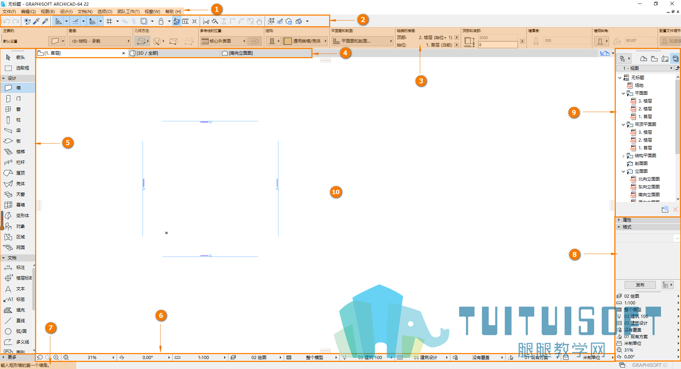
Task: Click the zoom-in magnifier in the bottom bar
Action: click(56, 357)
